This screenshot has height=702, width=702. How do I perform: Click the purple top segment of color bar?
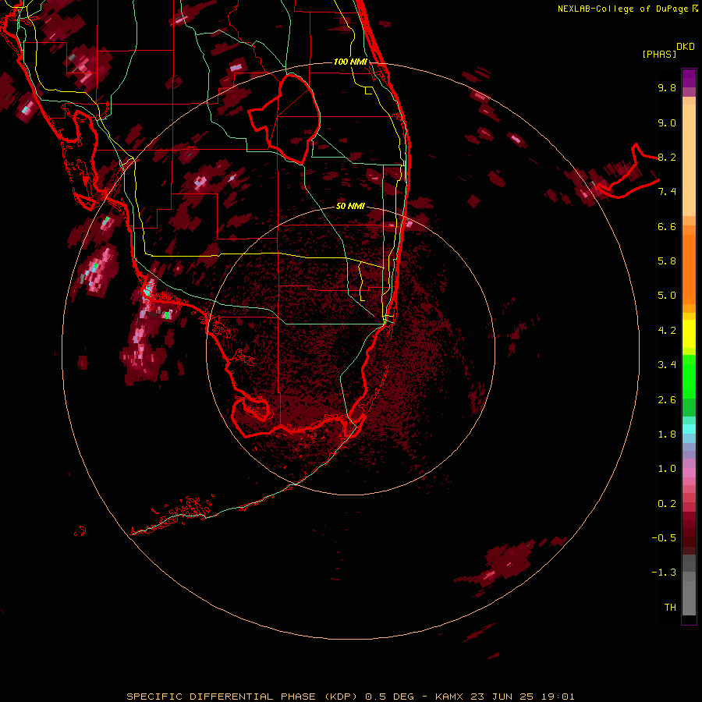point(689,78)
